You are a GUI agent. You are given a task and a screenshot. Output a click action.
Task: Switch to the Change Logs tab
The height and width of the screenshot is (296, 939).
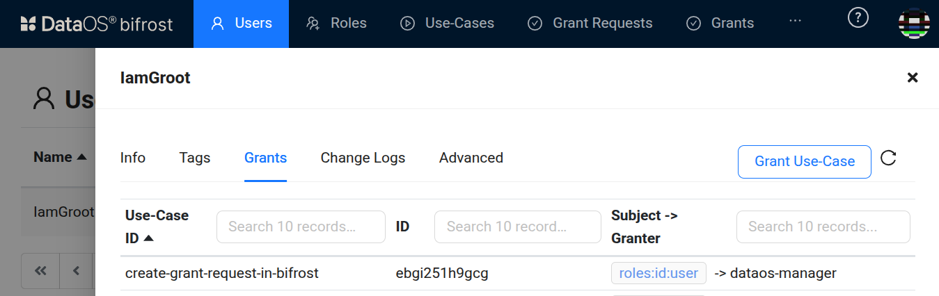363,158
